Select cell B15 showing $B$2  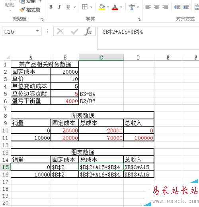coord(65,167)
